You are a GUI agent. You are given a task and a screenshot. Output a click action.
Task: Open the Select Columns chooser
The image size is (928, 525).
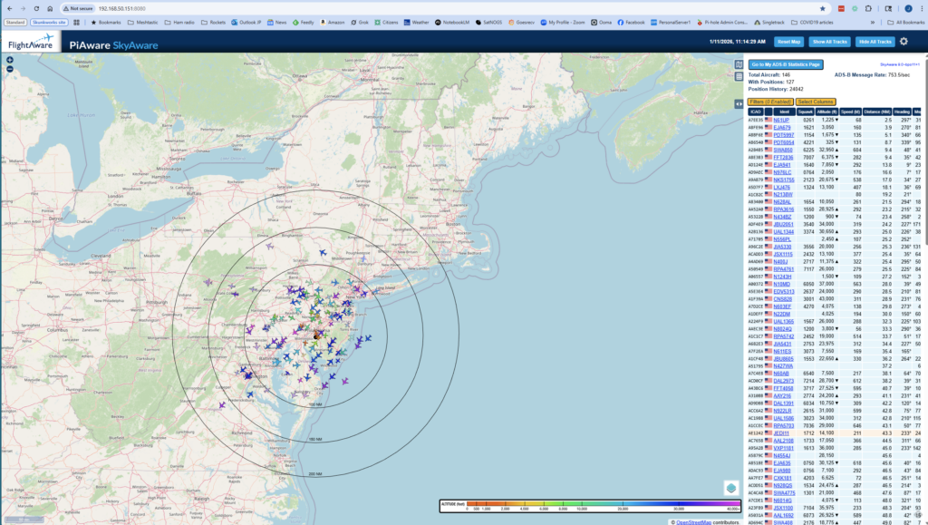[x=816, y=102]
